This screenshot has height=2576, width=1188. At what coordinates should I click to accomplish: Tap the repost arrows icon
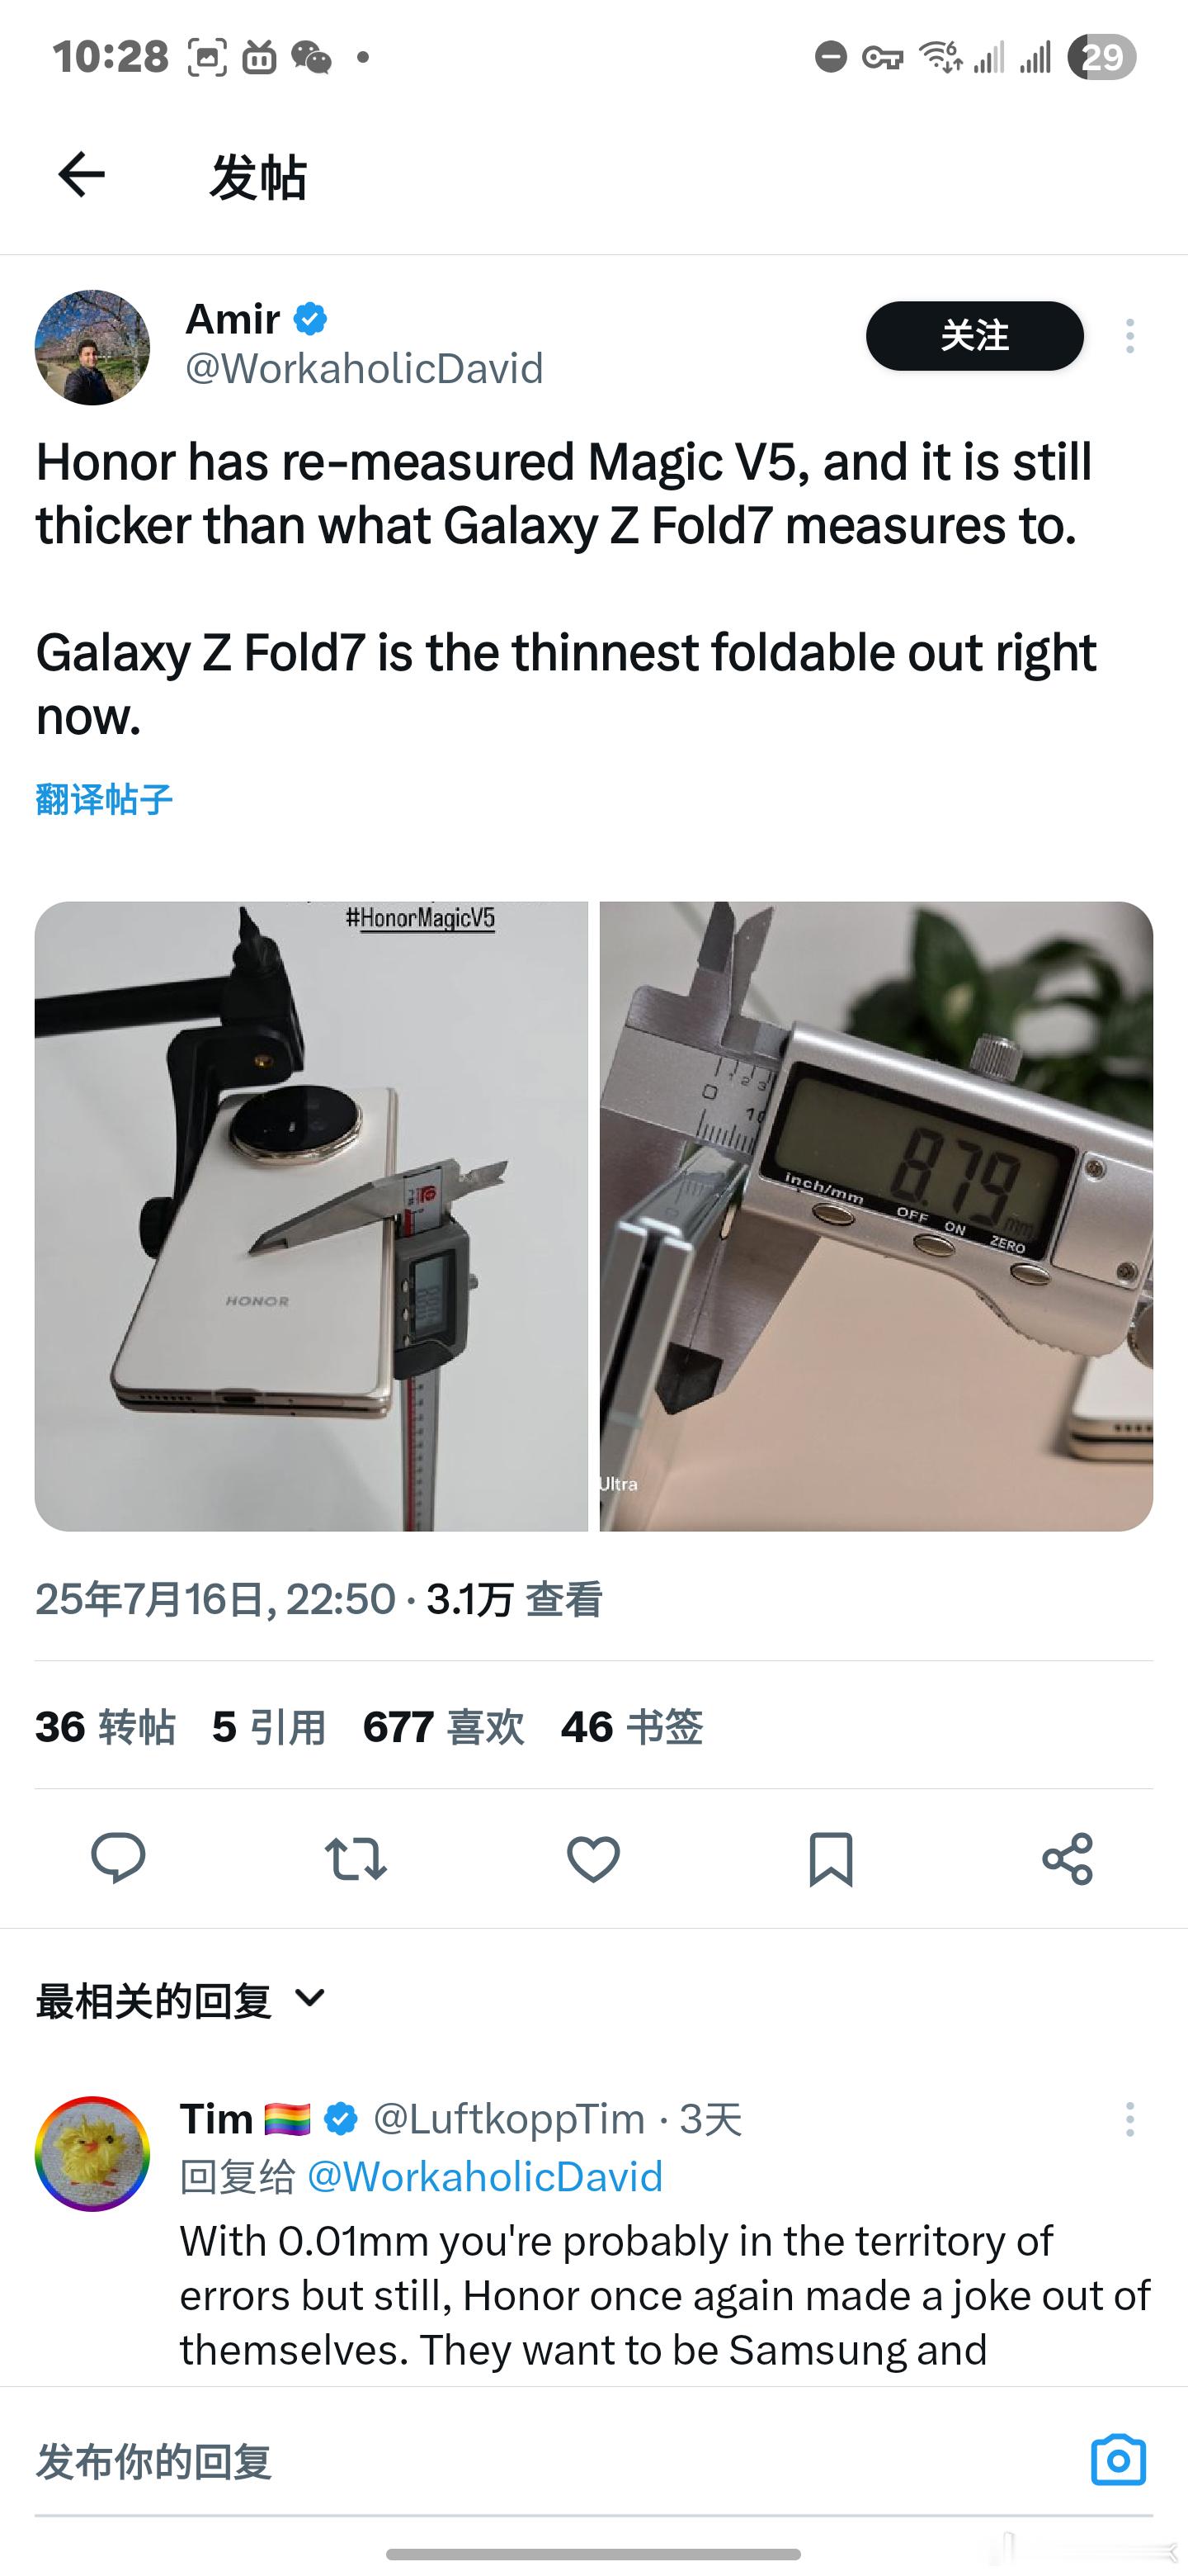click(x=356, y=1859)
